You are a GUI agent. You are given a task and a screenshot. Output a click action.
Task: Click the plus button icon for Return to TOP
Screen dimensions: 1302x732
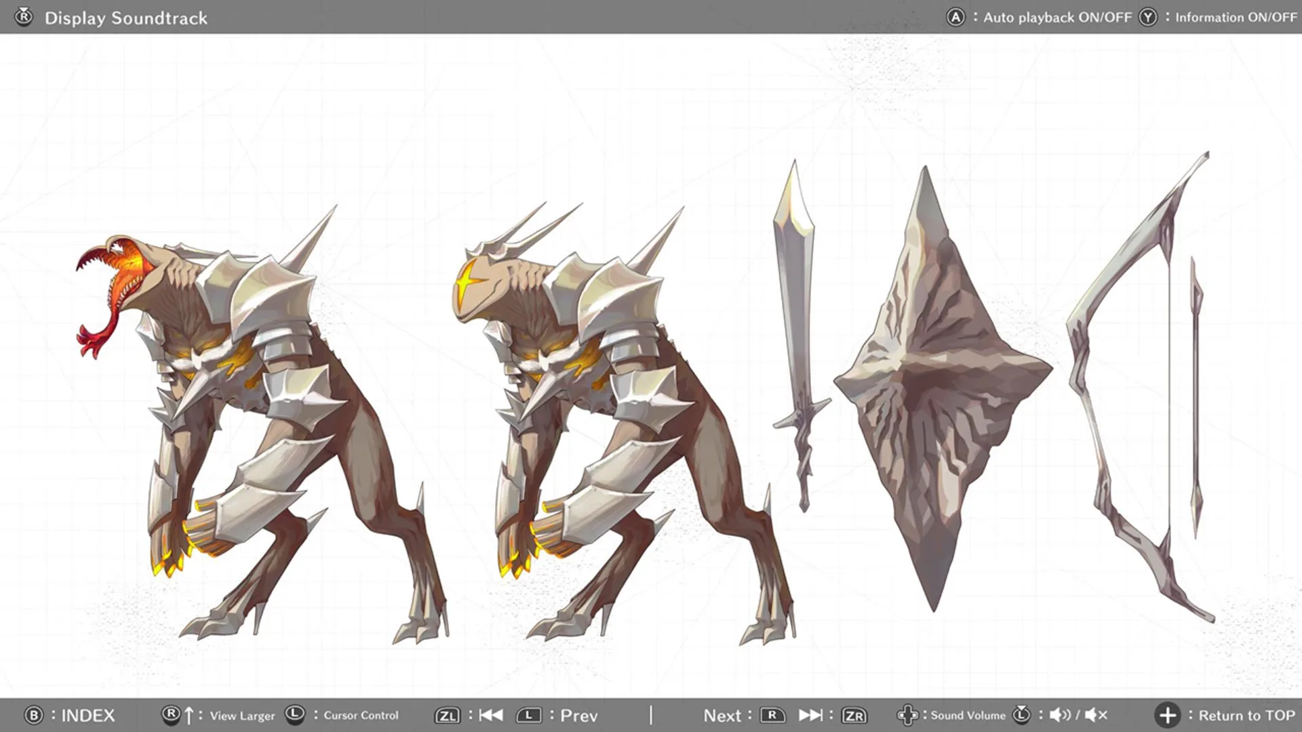[x=1168, y=715]
